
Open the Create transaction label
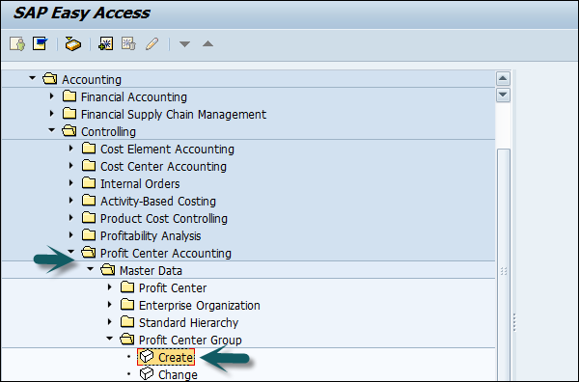[x=176, y=357]
